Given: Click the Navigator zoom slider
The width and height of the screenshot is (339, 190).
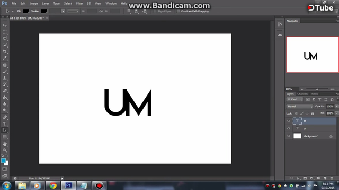Looking at the screenshot, I should point(317,89).
